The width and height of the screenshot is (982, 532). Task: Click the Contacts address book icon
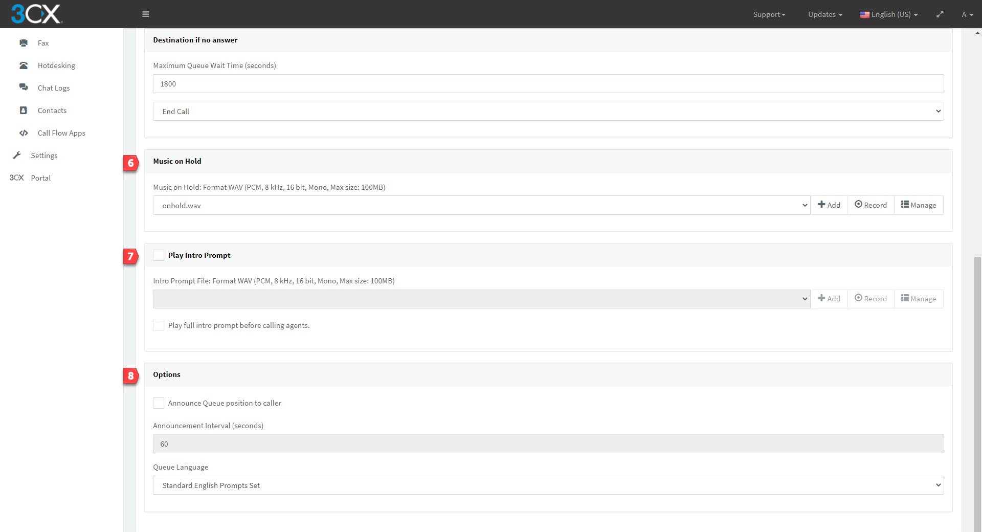click(x=24, y=110)
